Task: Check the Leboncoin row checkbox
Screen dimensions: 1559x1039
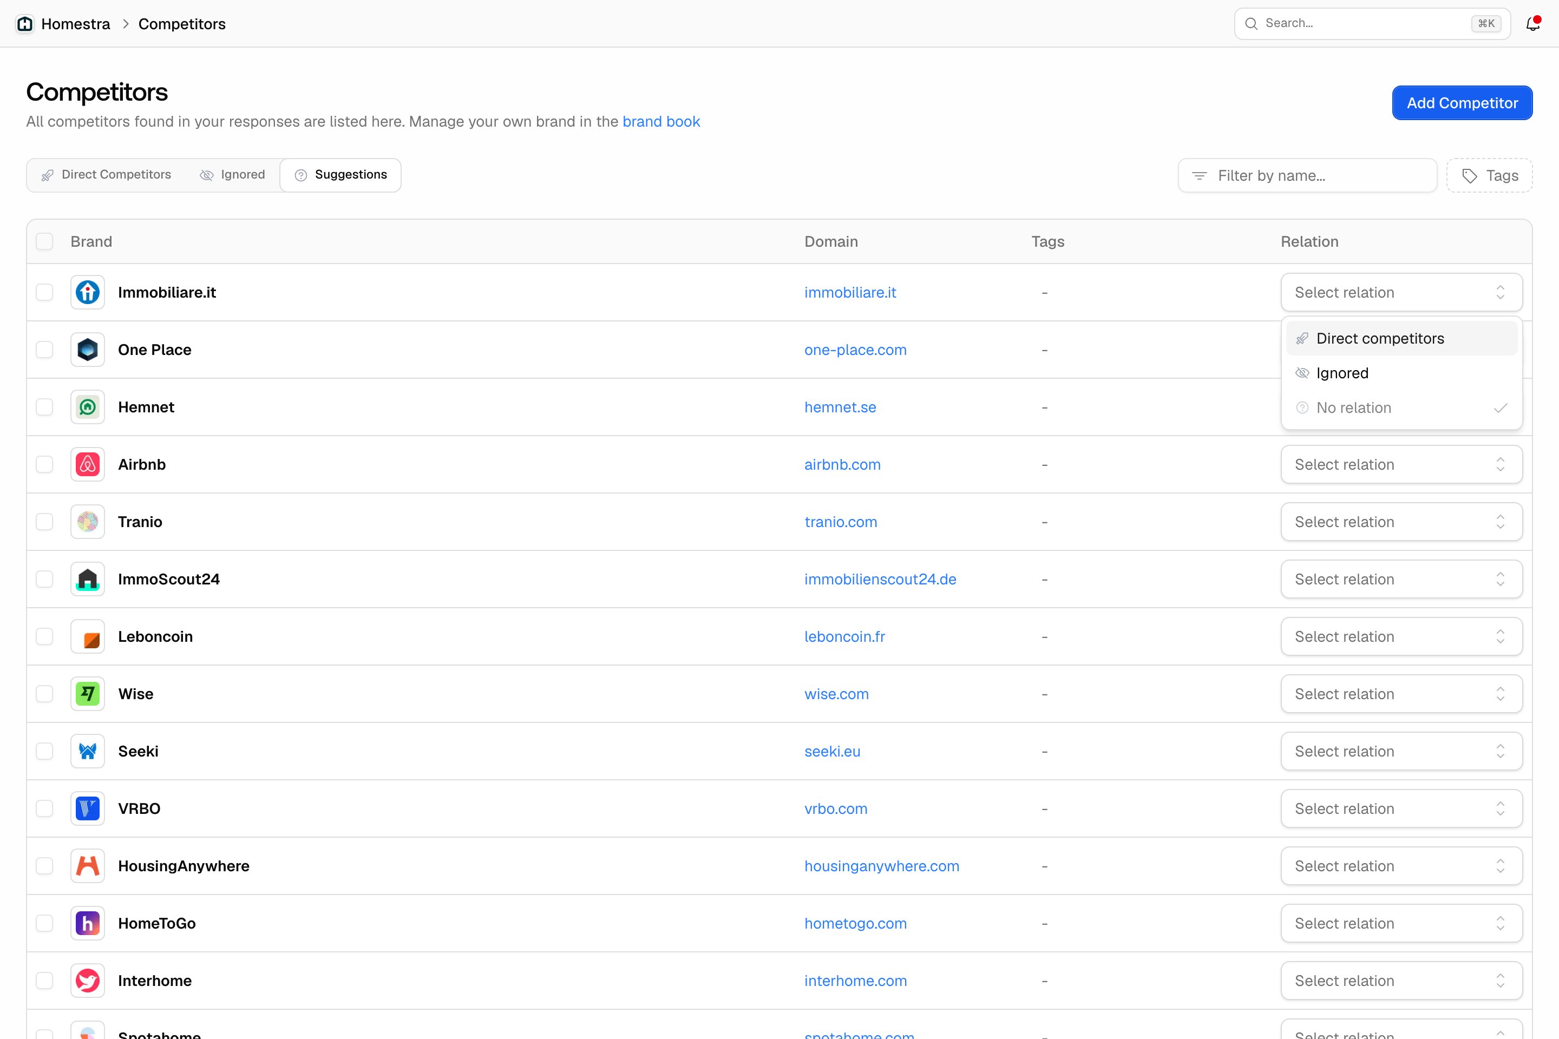Action: coord(44,637)
